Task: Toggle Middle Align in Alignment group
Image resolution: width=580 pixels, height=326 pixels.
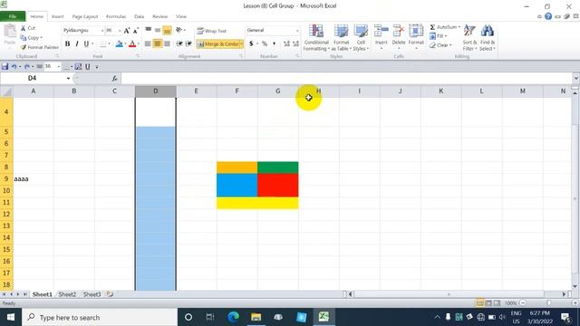Action: [158, 30]
